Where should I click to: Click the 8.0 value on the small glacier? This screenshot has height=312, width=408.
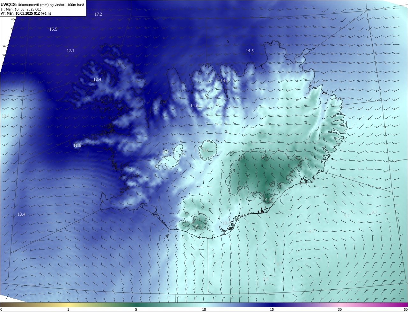pos(206,150)
